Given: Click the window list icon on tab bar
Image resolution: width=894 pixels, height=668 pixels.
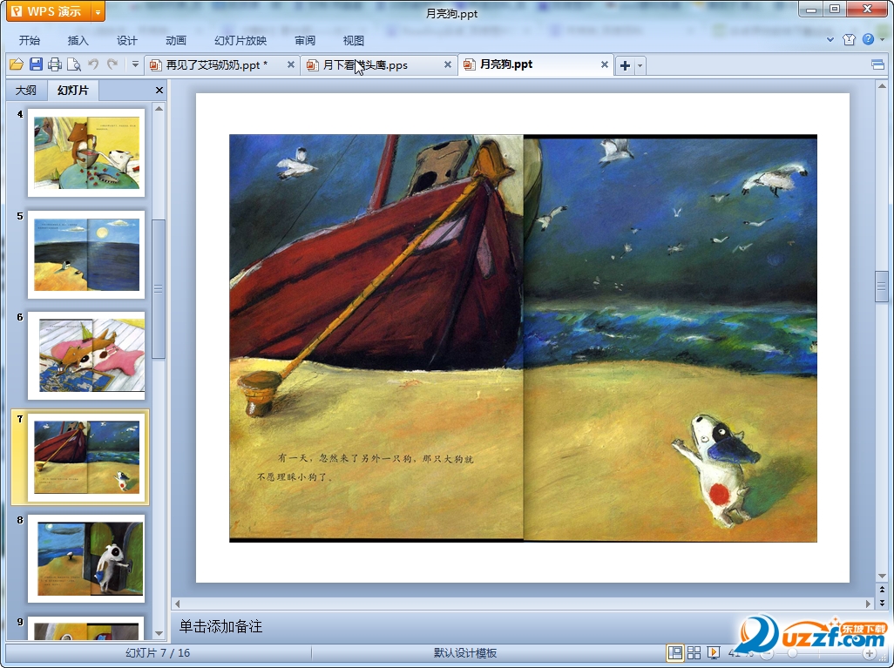Looking at the screenshot, I should click(x=878, y=65).
